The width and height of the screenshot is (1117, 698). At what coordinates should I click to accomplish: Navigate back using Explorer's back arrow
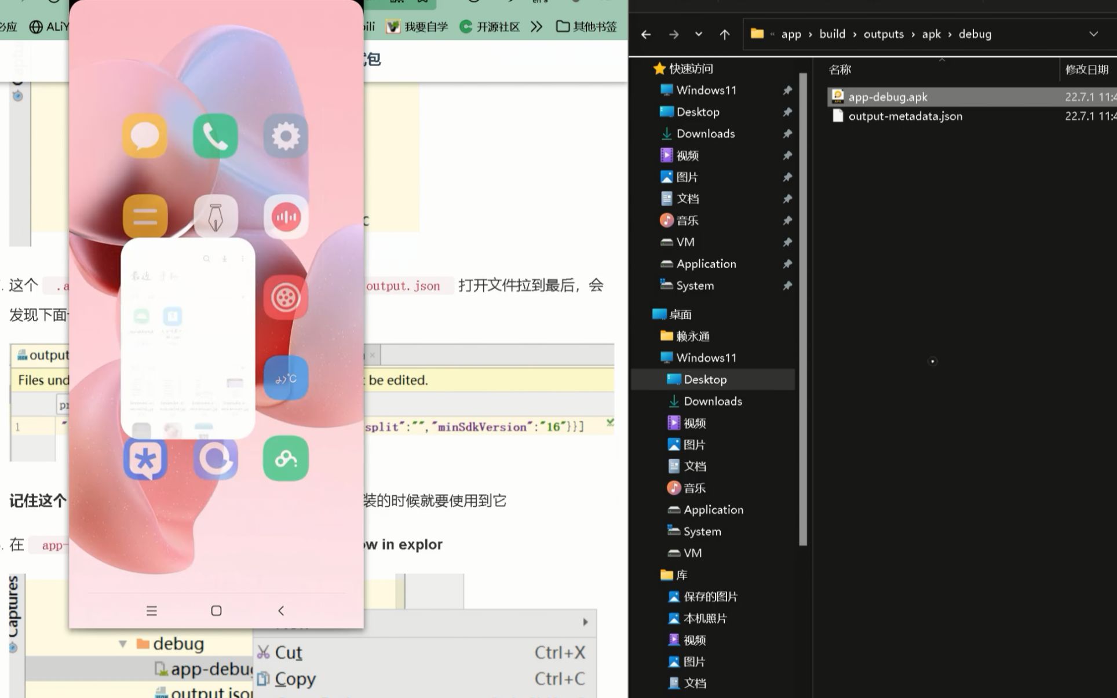coord(646,35)
